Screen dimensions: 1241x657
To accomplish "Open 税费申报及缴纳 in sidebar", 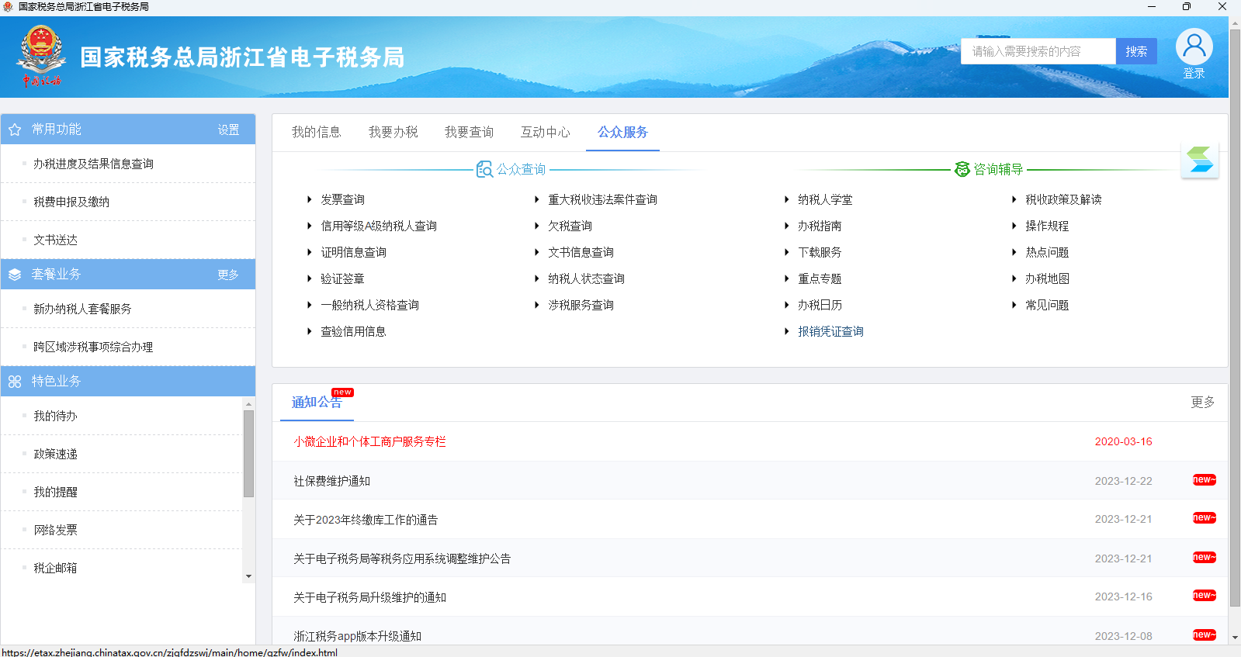I will coord(71,202).
